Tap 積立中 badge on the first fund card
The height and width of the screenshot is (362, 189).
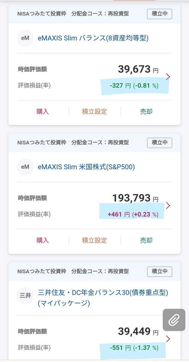click(159, 14)
